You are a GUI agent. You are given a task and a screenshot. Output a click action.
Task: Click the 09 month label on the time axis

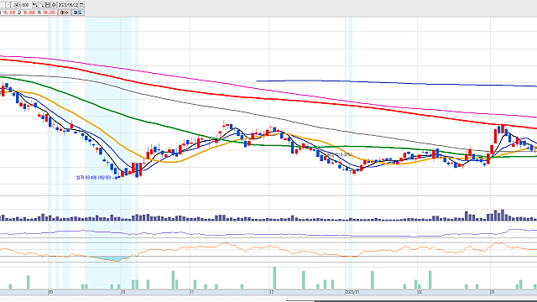(x=50, y=292)
